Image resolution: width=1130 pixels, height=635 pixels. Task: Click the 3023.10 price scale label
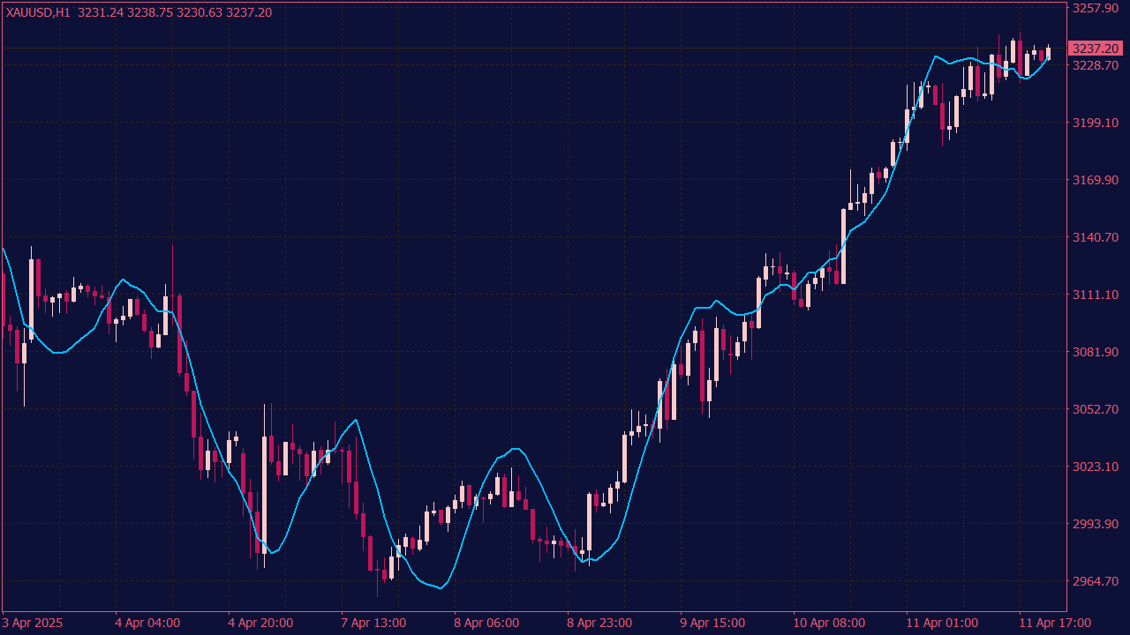tap(1096, 467)
